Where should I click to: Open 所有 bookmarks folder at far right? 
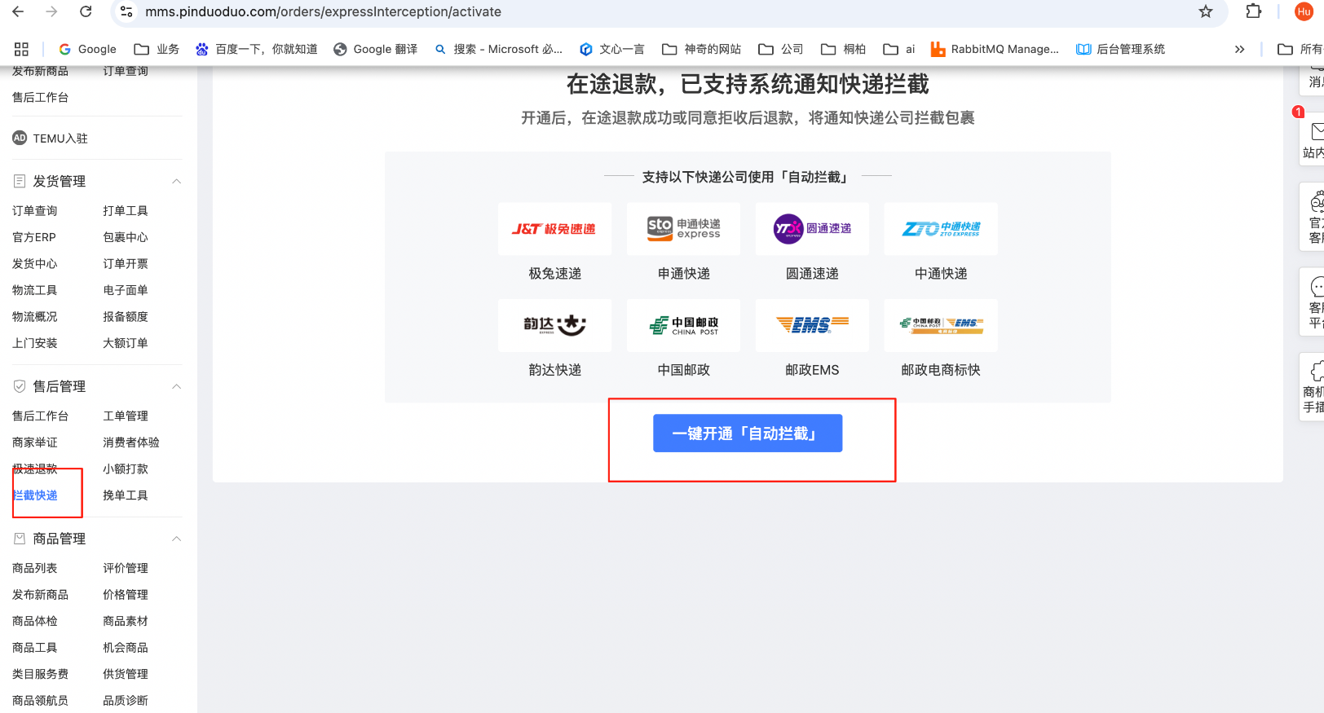coord(1300,49)
